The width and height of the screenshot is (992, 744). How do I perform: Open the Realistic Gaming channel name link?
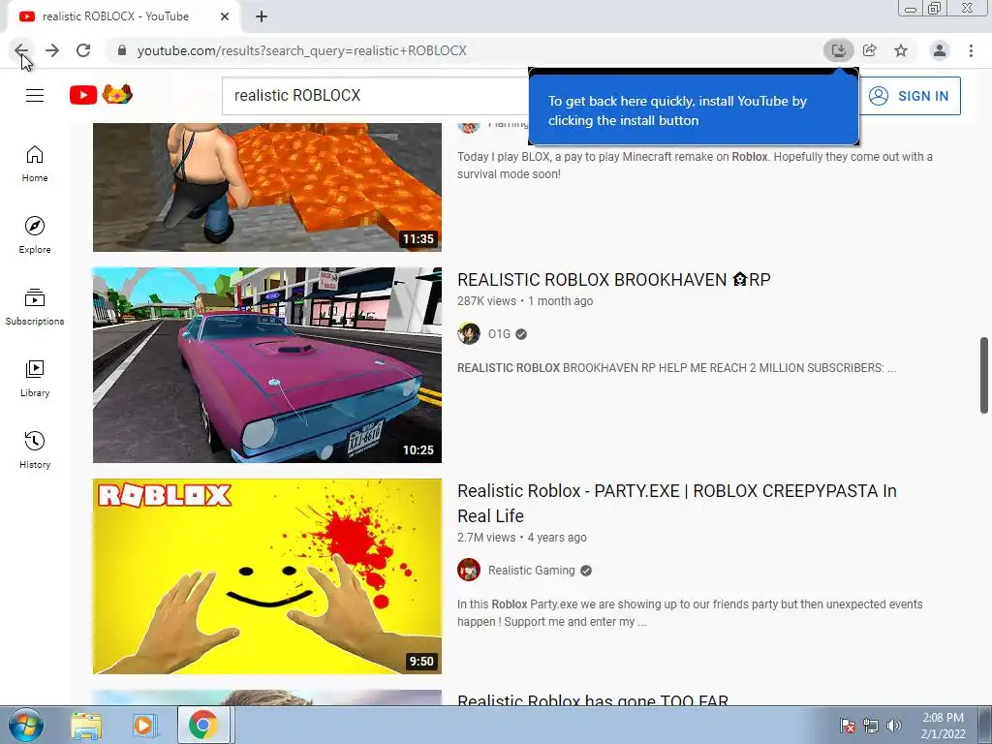[x=532, y=570]
